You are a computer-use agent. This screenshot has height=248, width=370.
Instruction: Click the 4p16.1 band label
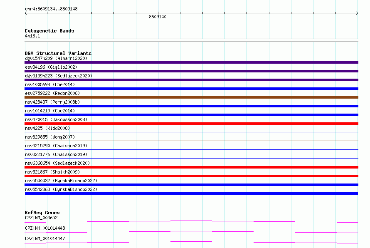(32, 36)
